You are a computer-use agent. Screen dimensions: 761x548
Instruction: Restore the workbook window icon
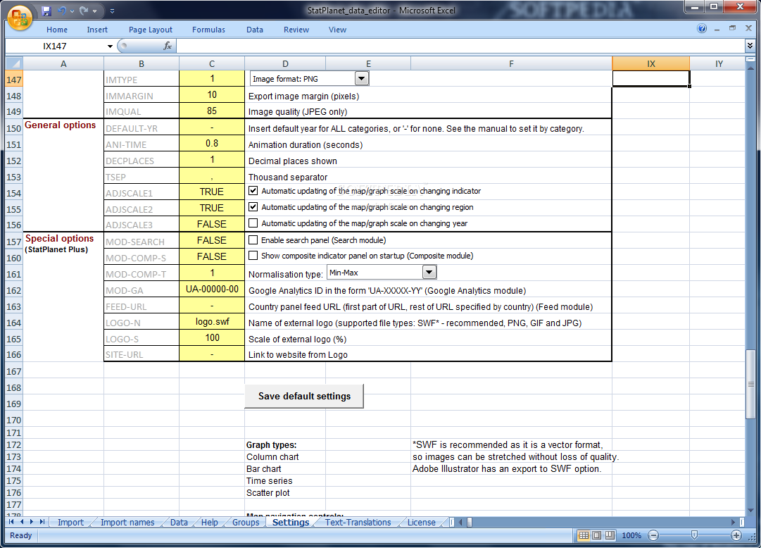coord(732,29)
